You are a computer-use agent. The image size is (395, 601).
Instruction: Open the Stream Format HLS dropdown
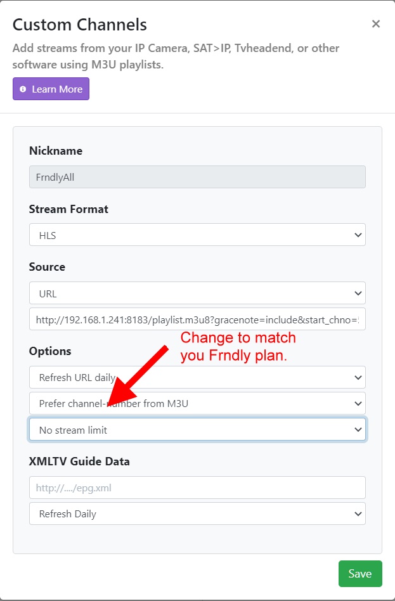[197, 235]
